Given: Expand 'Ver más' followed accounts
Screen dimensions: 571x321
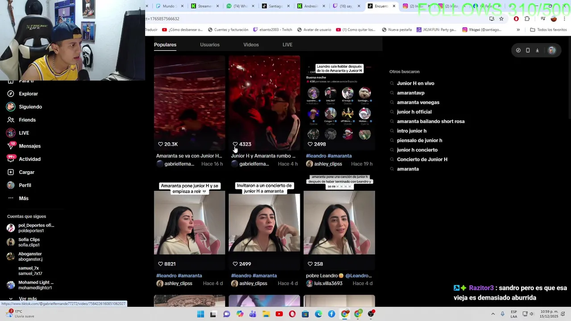Looking at the screenshot, I should 23,299.
